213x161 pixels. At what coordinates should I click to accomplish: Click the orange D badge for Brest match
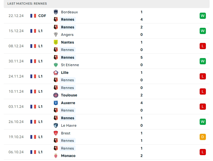click(203, 137)
